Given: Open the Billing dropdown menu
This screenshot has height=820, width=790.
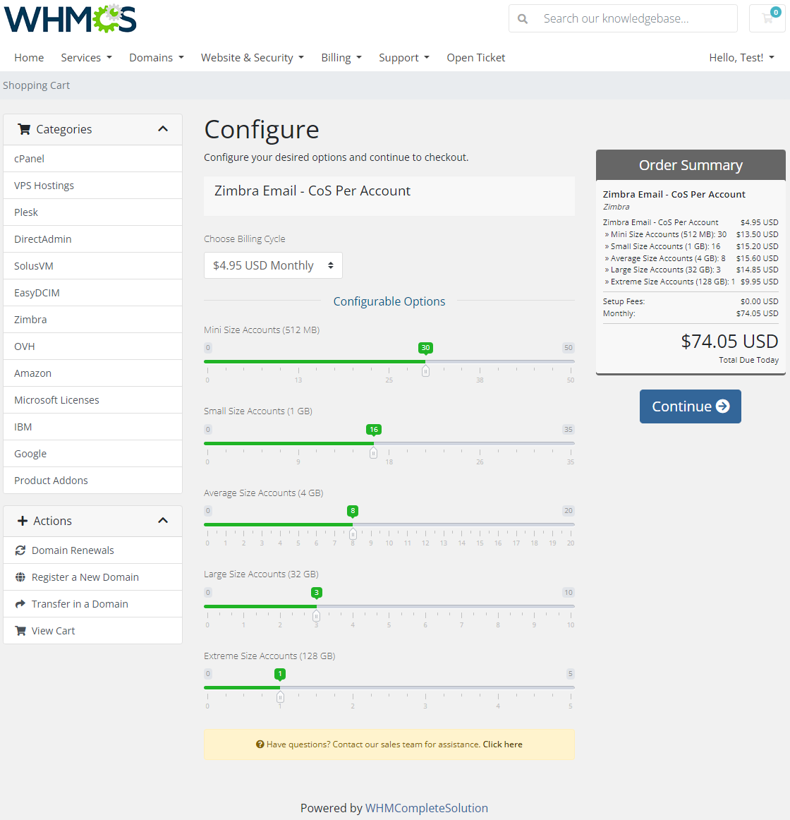Looking at the screenshot, I should (341, 58).
